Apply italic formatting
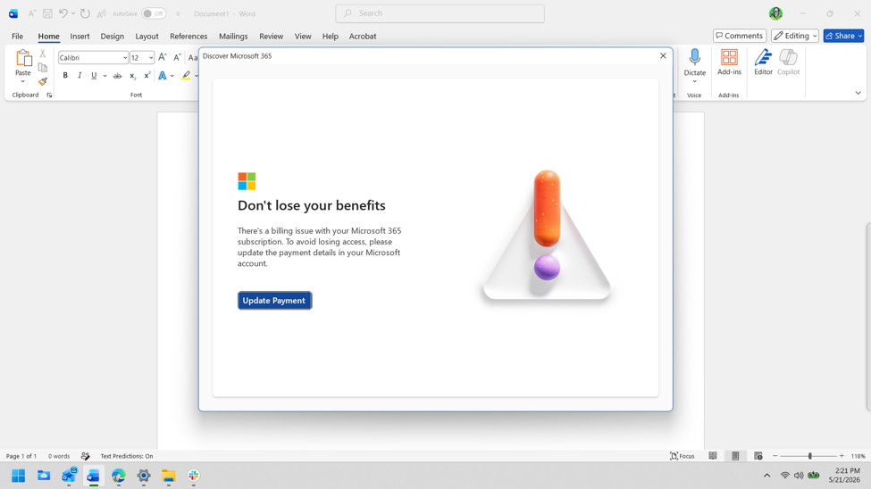Image resolution: width=871 pixels, height=489 pixels. point(80,76)
